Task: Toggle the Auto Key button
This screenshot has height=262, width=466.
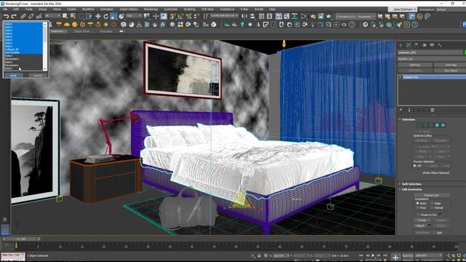Action: point(408,255)
